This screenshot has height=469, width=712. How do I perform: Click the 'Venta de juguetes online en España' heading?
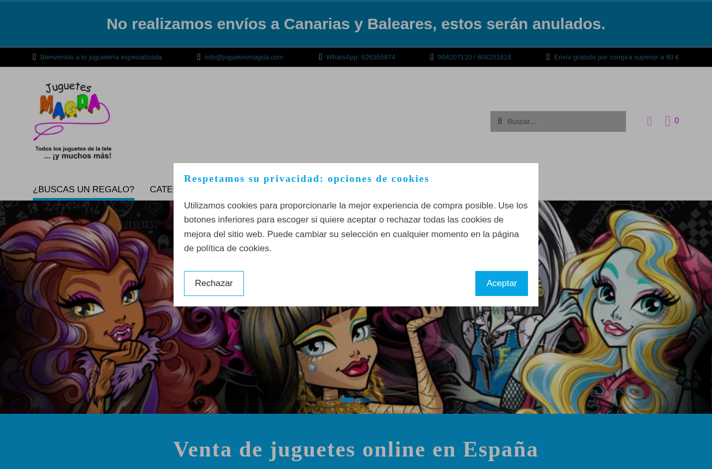pos(356,449)
